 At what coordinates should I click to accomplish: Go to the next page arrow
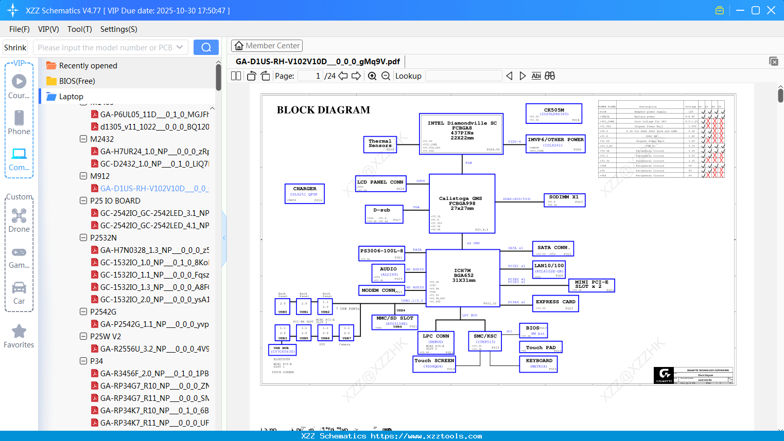pyautogui.click(x=356, y=76)
